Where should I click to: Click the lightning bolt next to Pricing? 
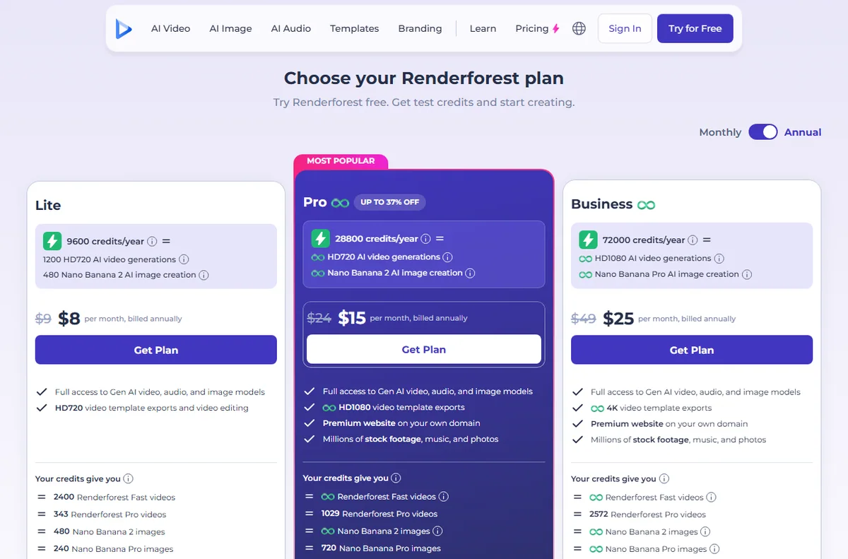(555, 29)
